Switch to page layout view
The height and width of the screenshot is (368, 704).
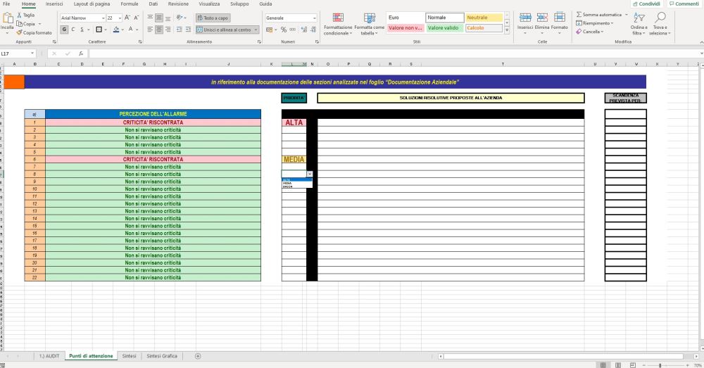pyautogui.click(x=618, y=365)
